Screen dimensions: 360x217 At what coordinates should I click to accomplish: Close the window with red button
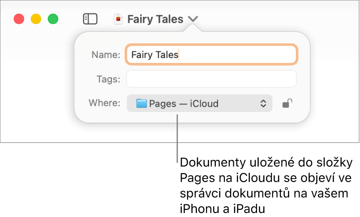[19, 19]
